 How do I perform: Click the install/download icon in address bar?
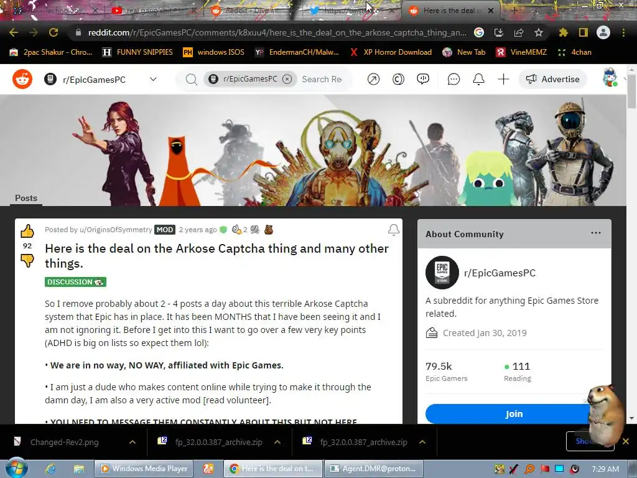pos(499,32)
